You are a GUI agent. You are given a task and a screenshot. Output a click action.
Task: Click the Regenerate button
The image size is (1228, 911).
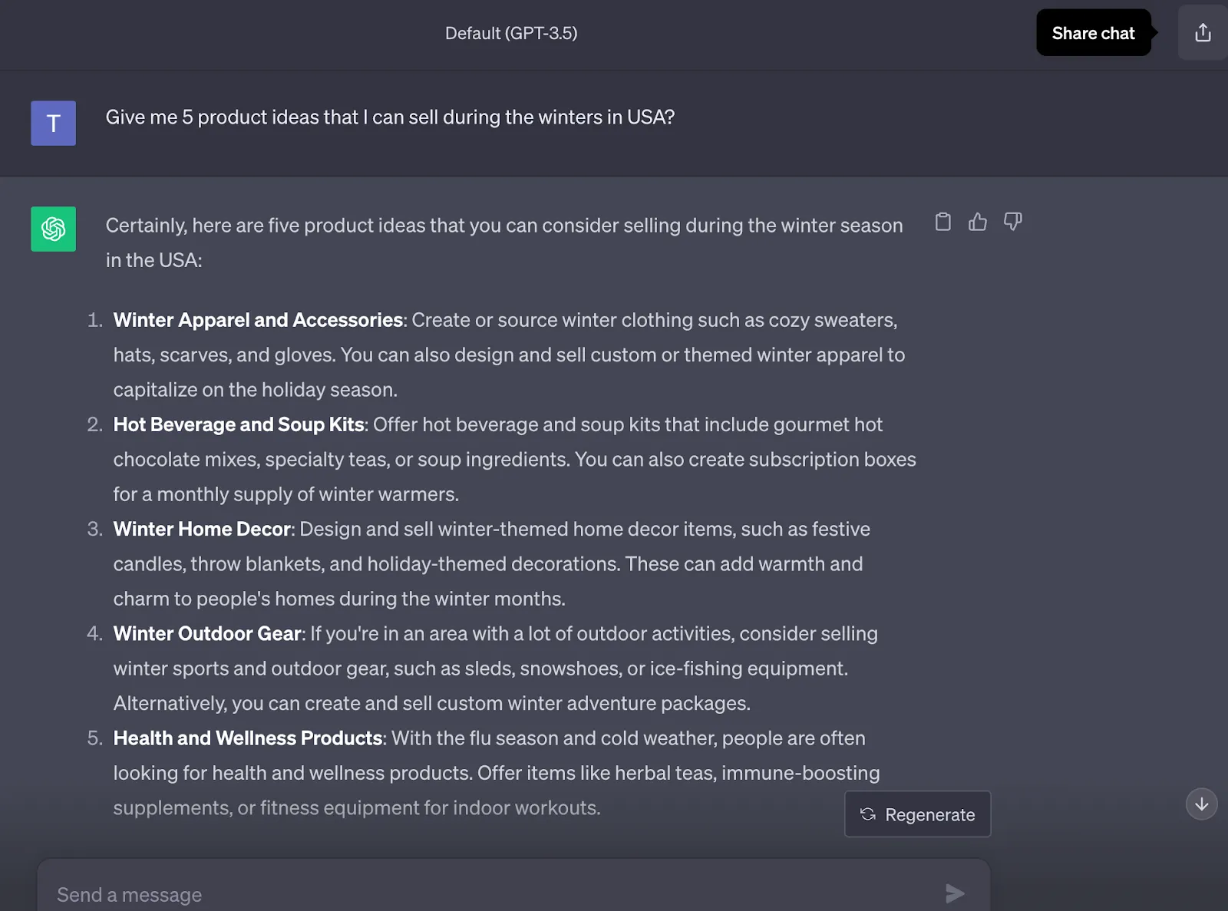[x=917, y=814]
